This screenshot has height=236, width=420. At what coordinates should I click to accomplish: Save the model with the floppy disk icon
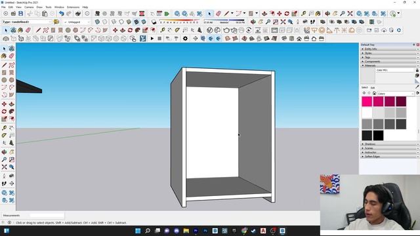click(x=20, y=13)
